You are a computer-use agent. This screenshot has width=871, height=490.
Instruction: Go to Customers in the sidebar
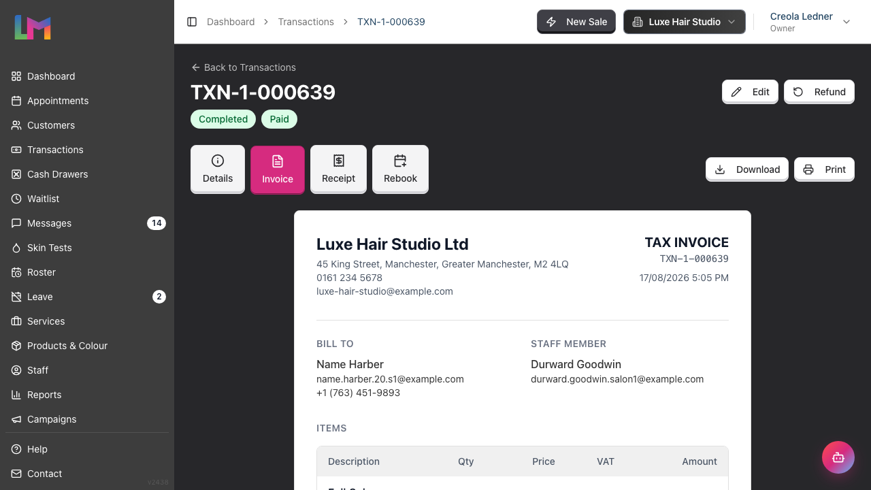(87, 125)
